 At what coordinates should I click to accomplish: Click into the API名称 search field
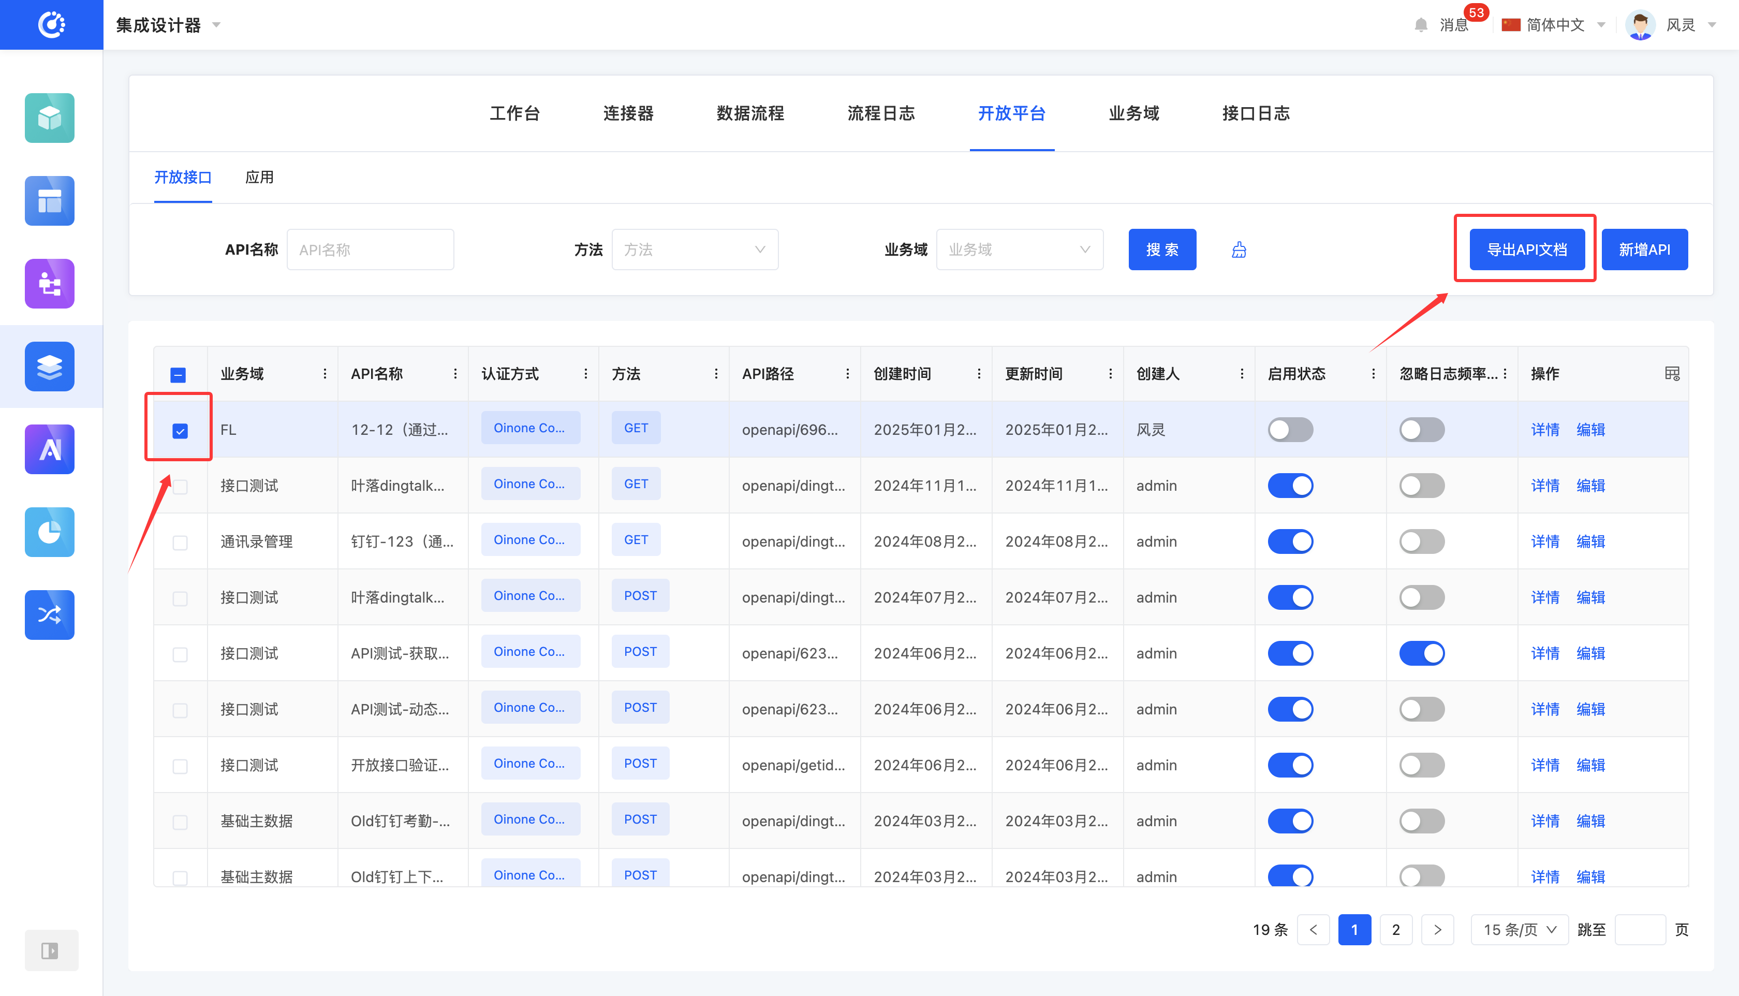pos(370,250)
